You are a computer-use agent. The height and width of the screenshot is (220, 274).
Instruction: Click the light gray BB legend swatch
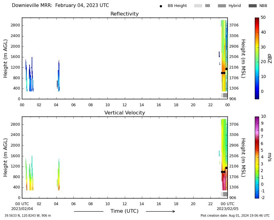[198, 6]
